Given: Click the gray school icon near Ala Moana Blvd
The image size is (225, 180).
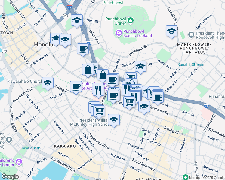Looking at the screenshot, I should 9,139.
